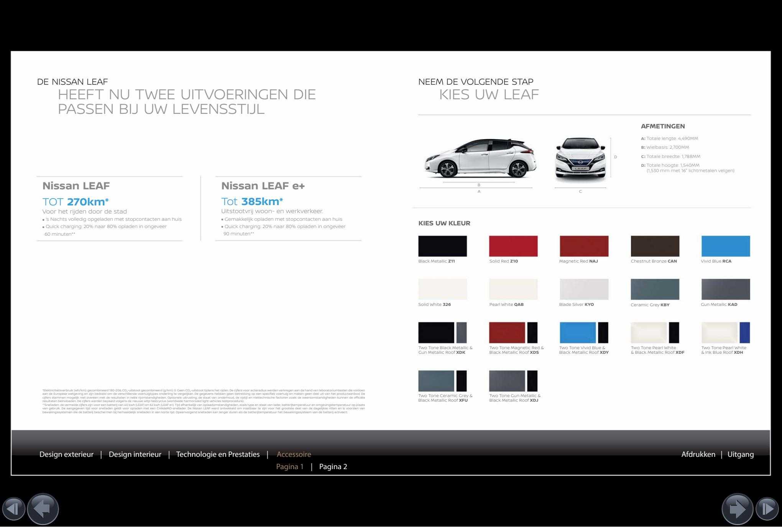Select Ceramic Grey KBY swatch
This screenshot has width=782, height=527.
click(x=655, y=289)
